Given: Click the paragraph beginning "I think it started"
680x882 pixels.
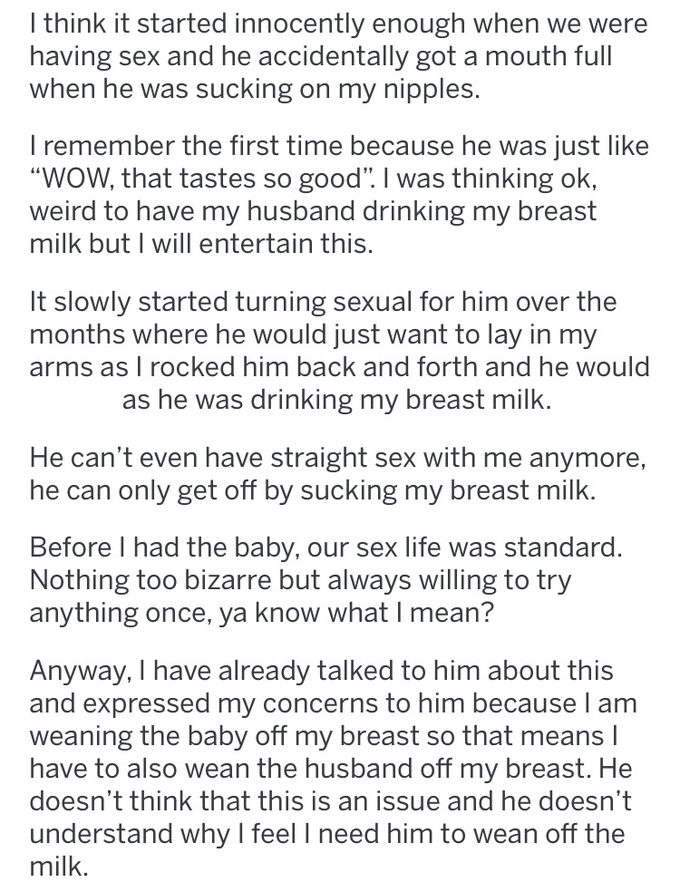Looking at the screenshot, I should [338, 56].
